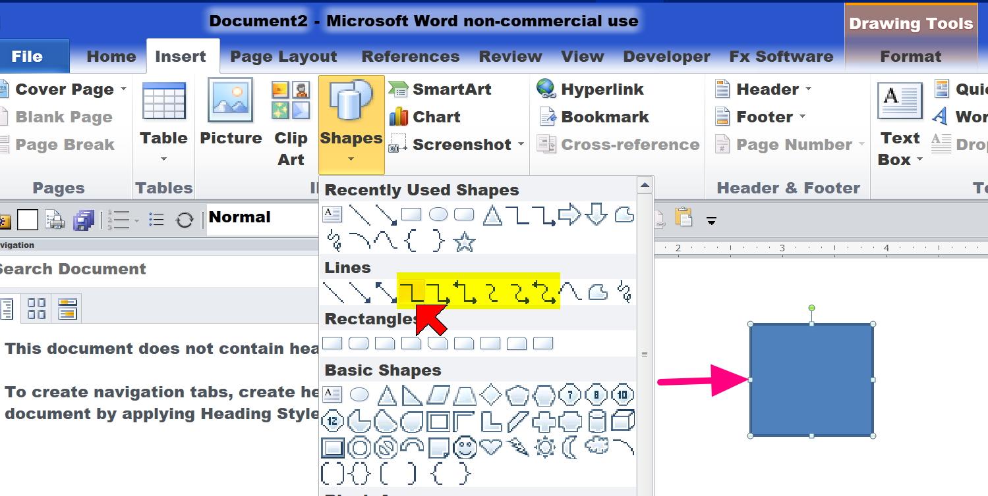The width and height of the screenshot is (988, 496).
Task: Pick the smiley face in Basic Shapes
Action: [465, 448]
